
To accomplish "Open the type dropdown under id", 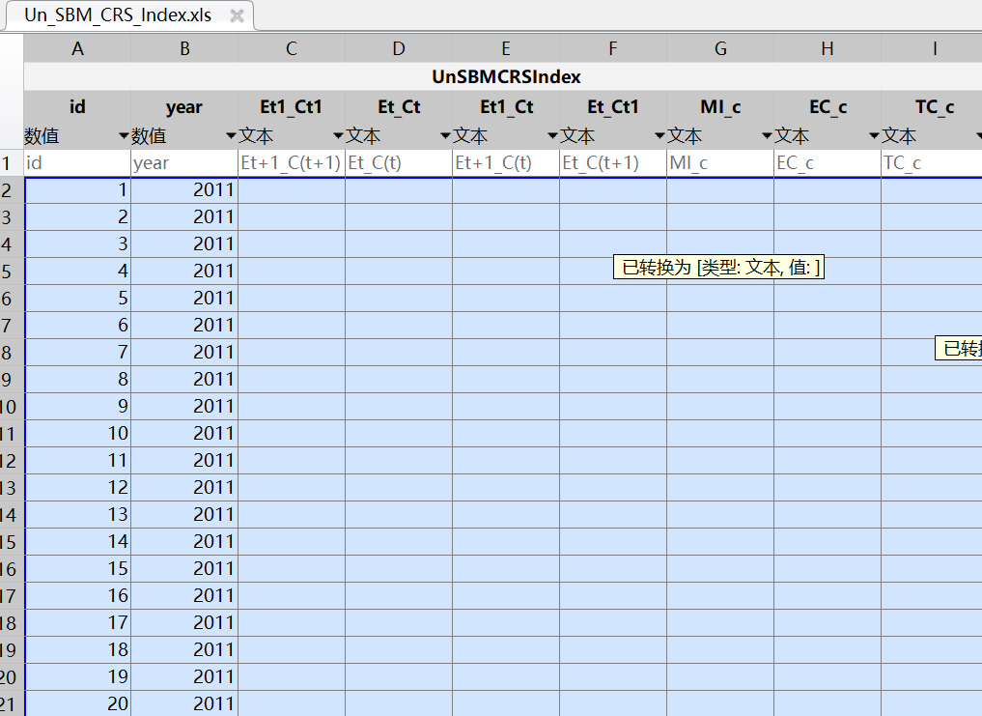I will (x=124, y=135).
